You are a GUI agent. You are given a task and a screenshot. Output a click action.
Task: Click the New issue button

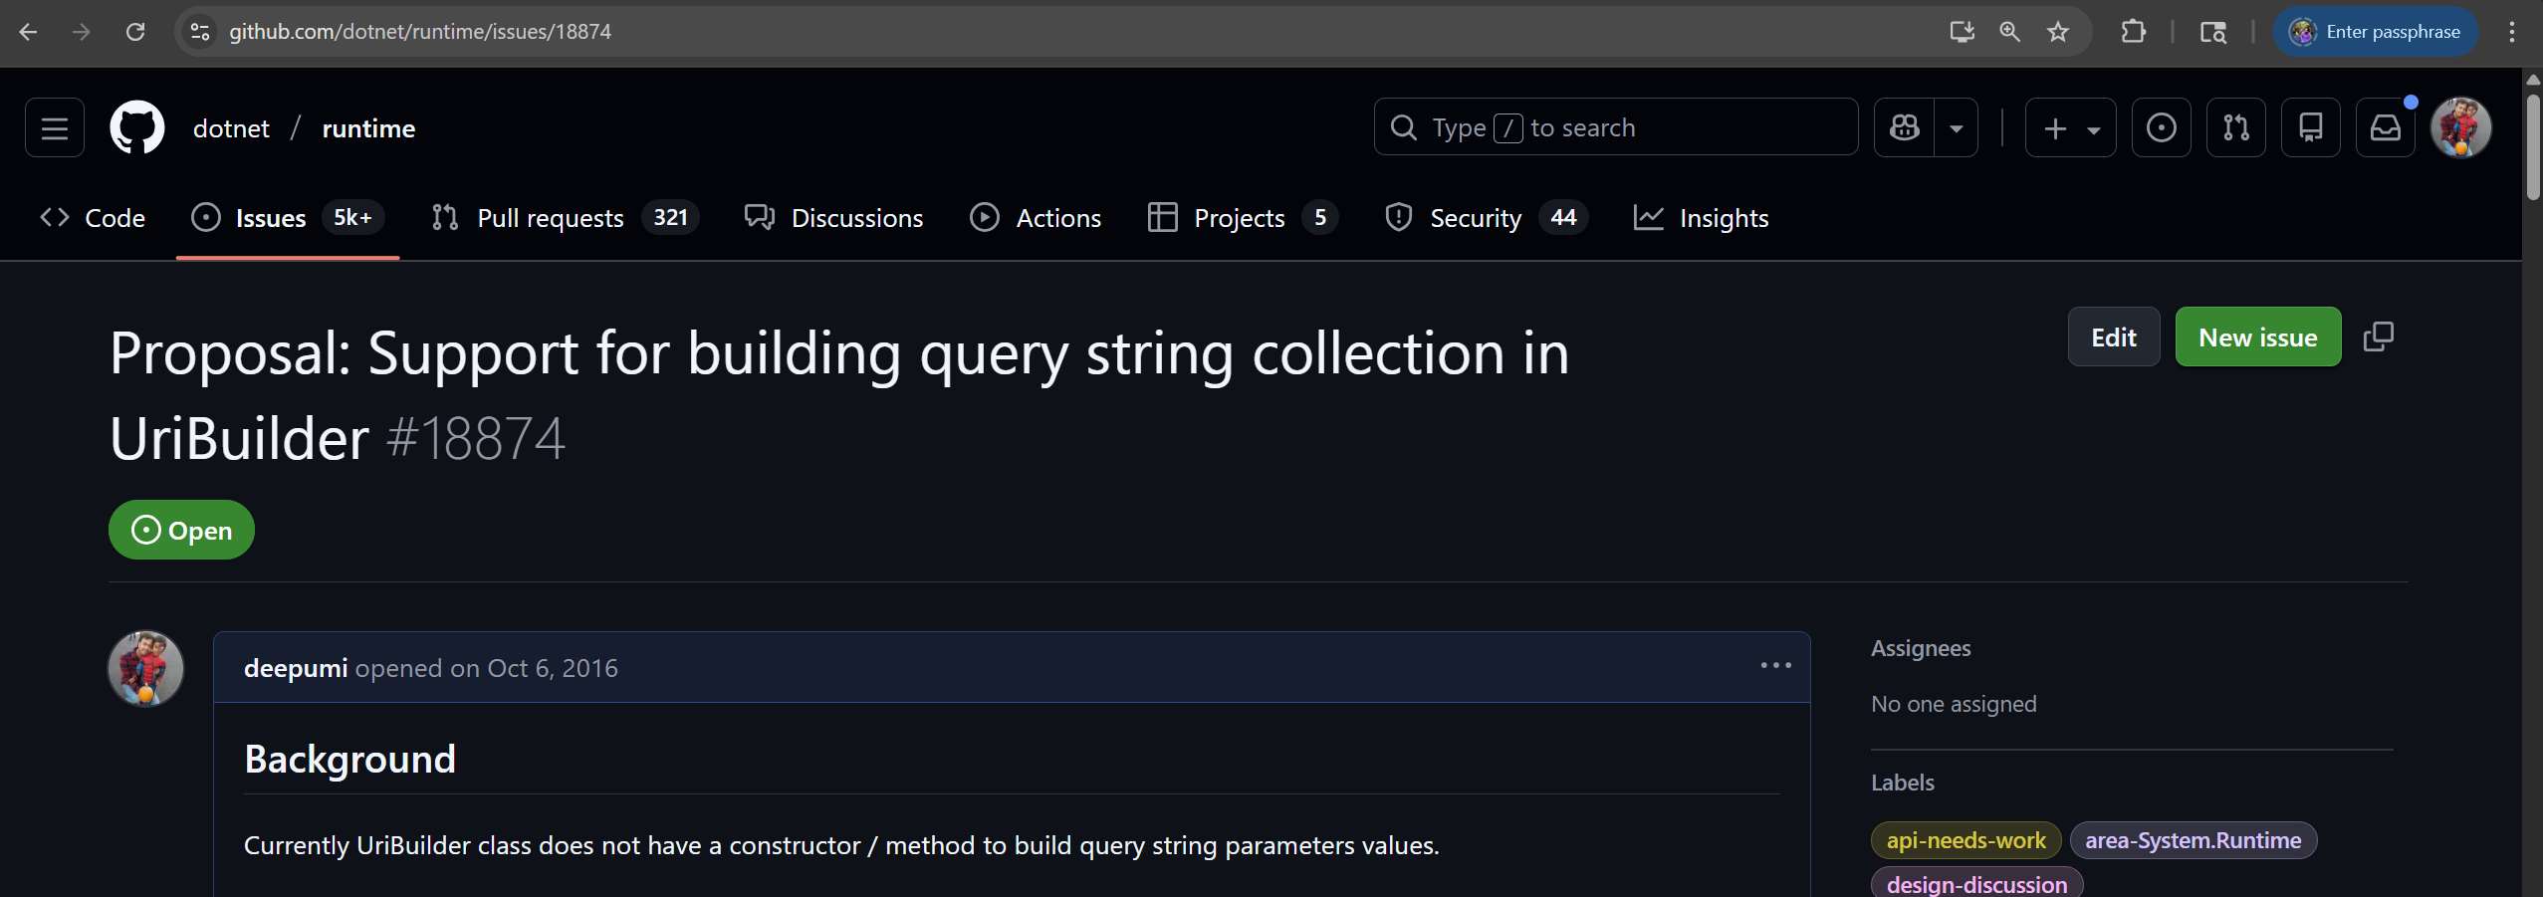tap(2257, 336)
